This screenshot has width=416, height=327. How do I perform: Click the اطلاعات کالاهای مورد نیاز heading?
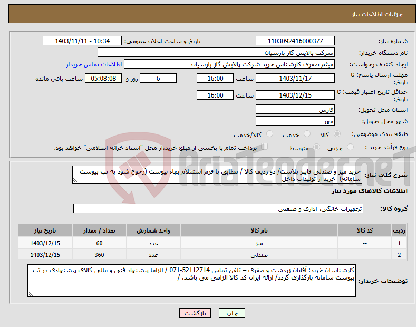[x=369, y=191]
